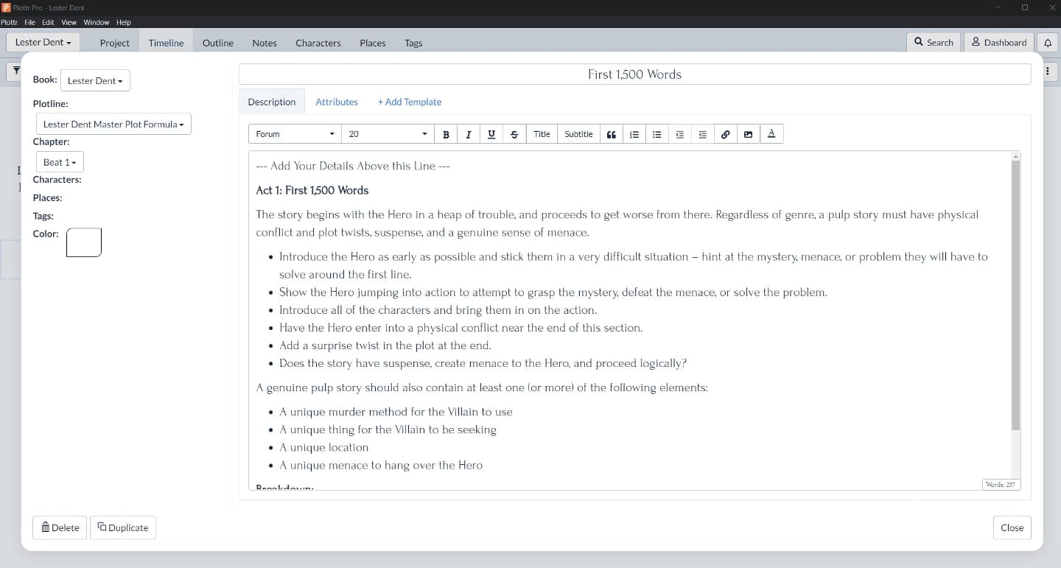Insert a block quote
The height and width of the screenshot is (568, 1061).
click(611, 134)
